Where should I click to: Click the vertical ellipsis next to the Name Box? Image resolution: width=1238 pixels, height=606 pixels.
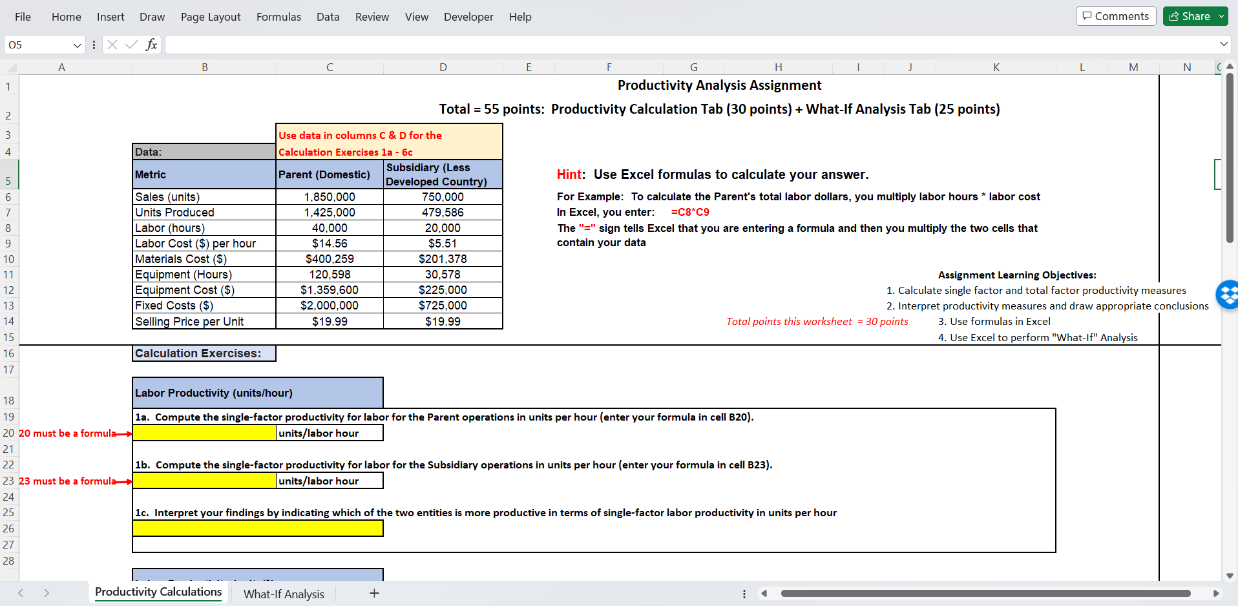click(94, 45)
